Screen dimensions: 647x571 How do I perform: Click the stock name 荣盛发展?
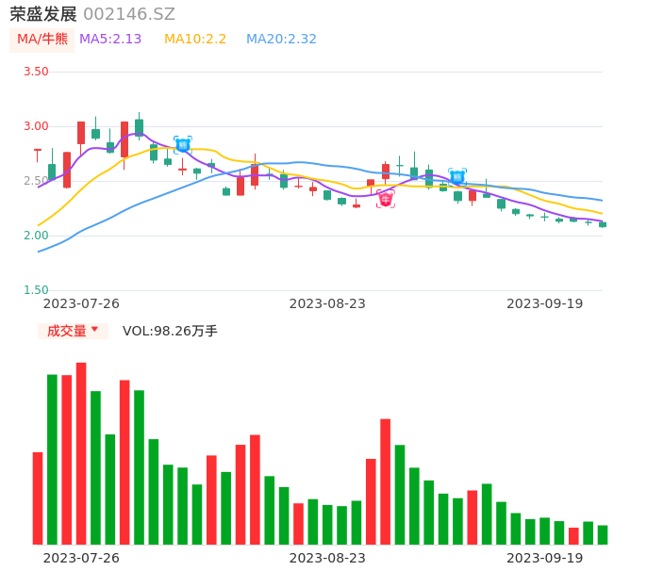pos(43,14)
